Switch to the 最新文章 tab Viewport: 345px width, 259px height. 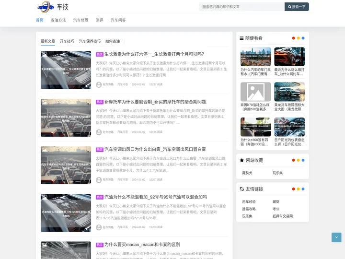48,41
